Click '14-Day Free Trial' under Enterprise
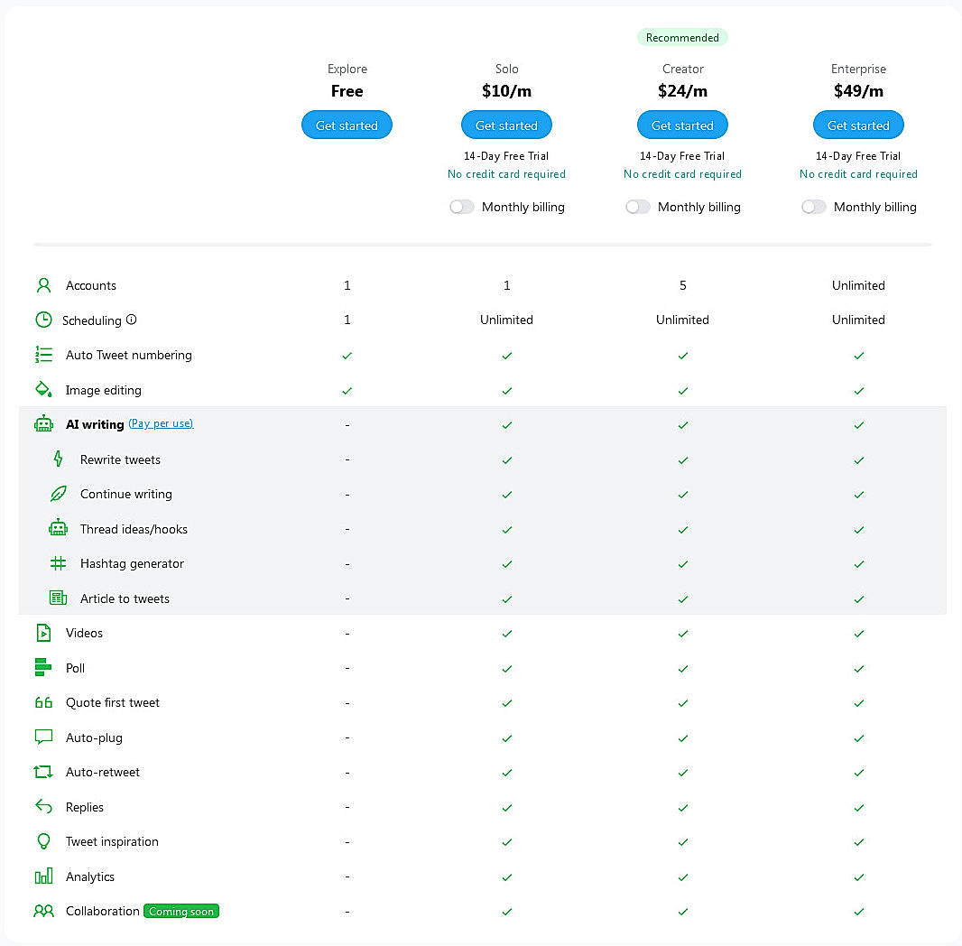 (x=858, y=156)
